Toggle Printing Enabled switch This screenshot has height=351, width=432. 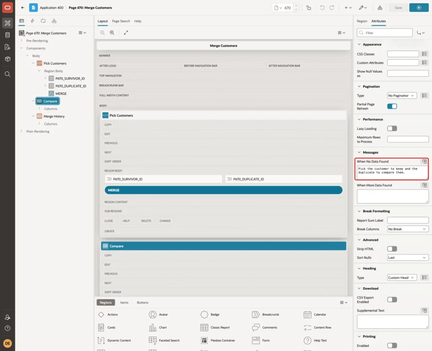click(392, 346)
